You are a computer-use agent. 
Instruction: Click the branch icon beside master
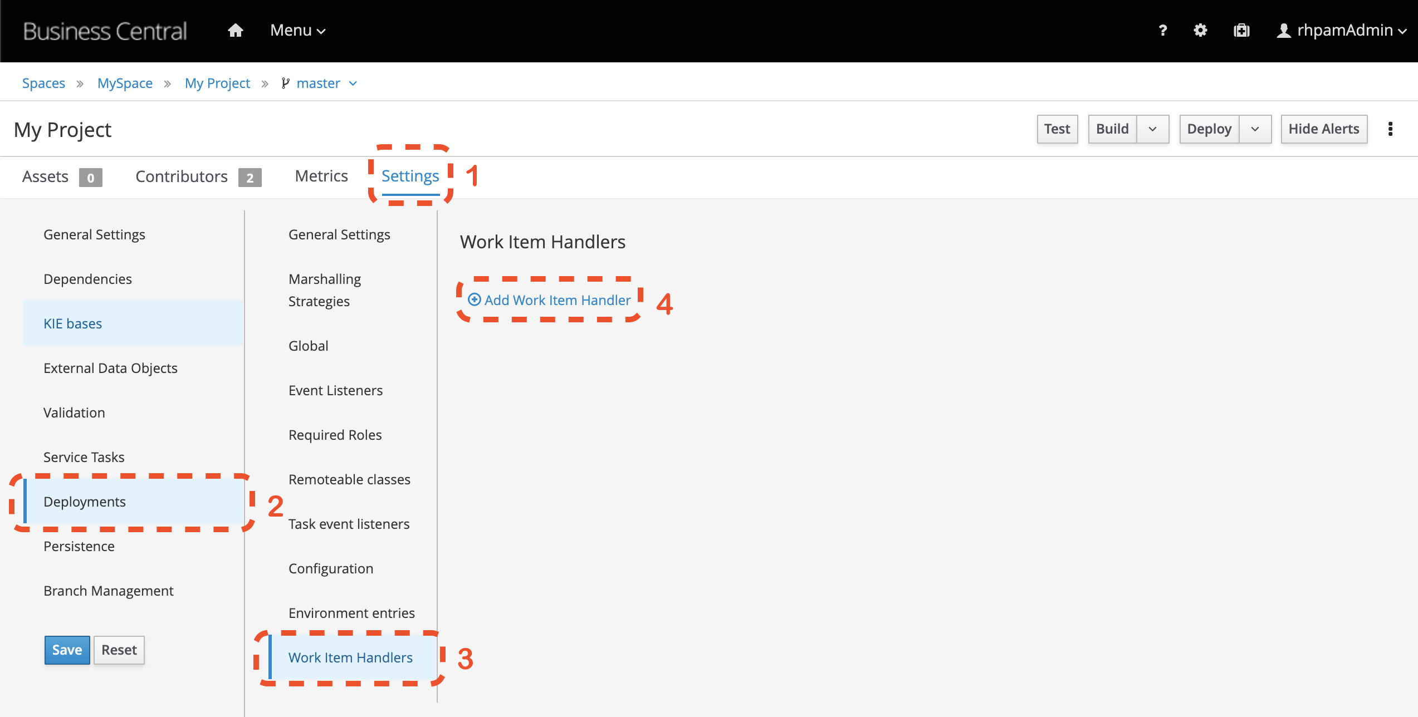tap(286, 83)
